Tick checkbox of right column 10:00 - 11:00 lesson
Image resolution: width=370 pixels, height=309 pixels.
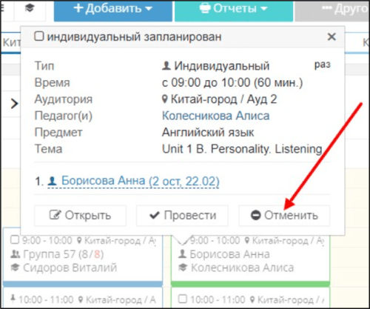pos(182,299)
